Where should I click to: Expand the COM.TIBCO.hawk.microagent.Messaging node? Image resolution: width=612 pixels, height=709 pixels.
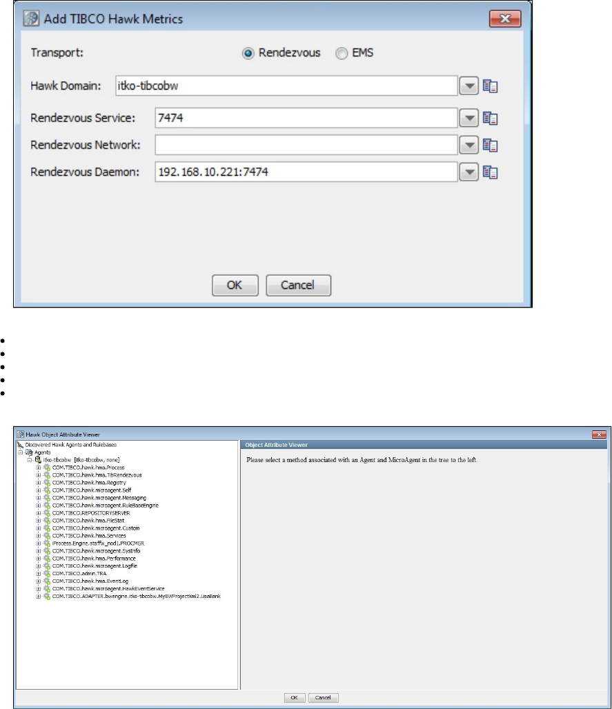39,498
